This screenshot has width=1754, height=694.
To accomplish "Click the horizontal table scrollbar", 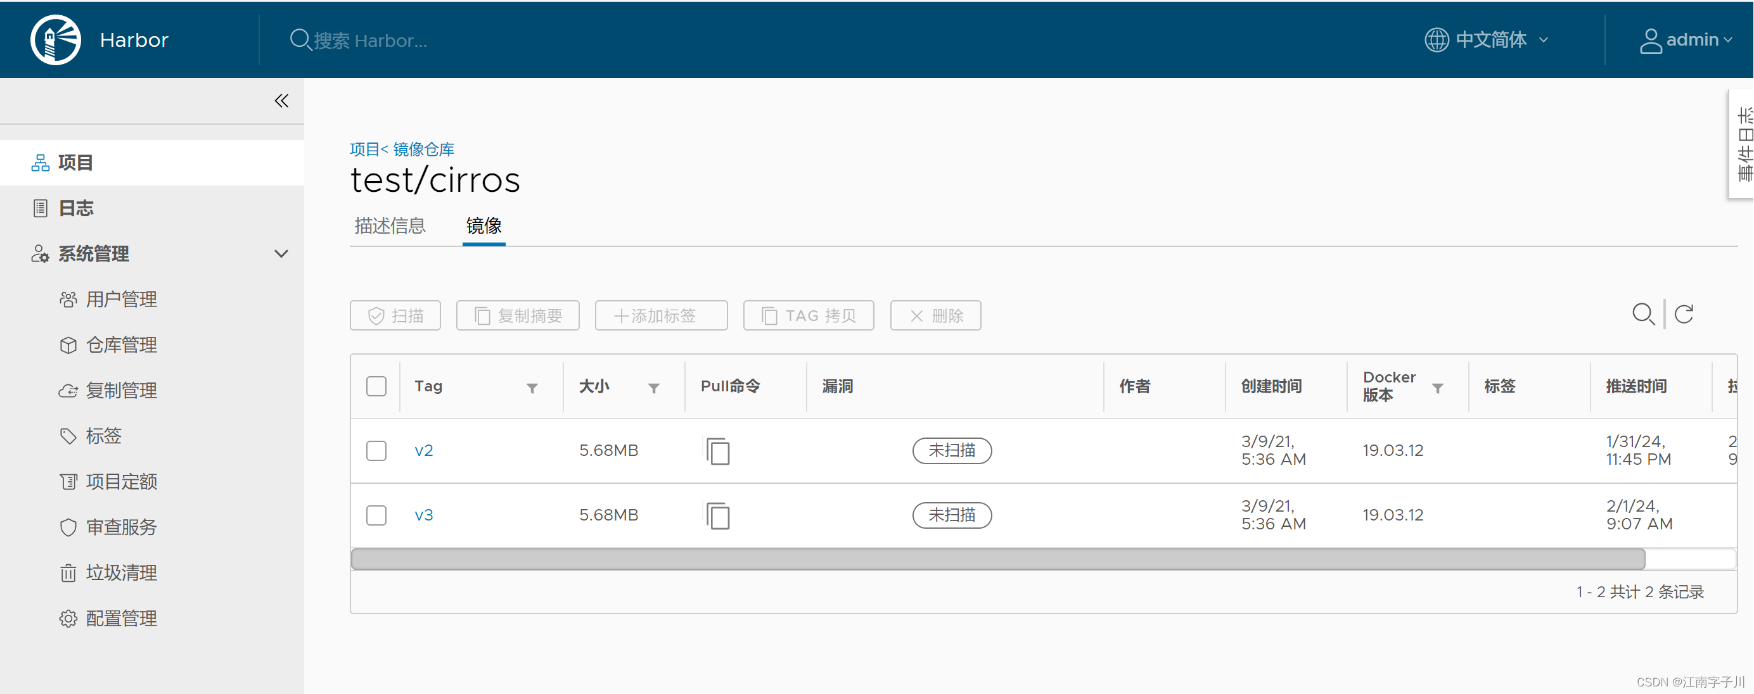I will coord(998,559).
